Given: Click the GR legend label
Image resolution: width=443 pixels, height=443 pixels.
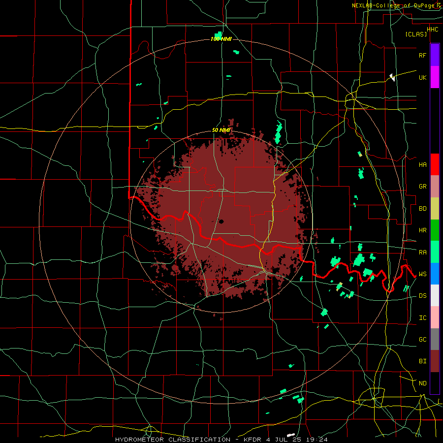Looking at the screenshot, I should pos(422,187).
